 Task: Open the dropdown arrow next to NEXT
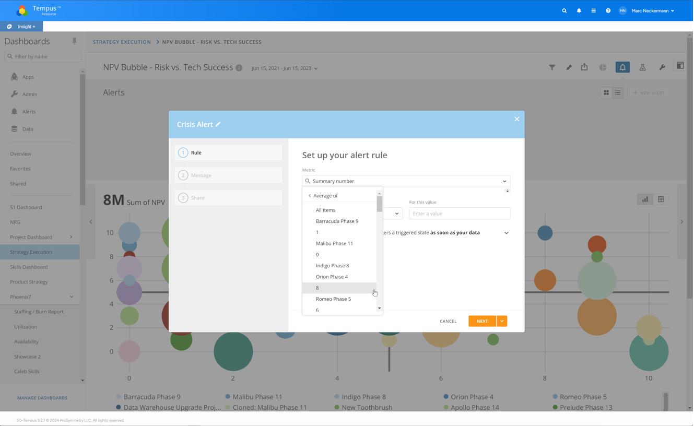point(502,321)
